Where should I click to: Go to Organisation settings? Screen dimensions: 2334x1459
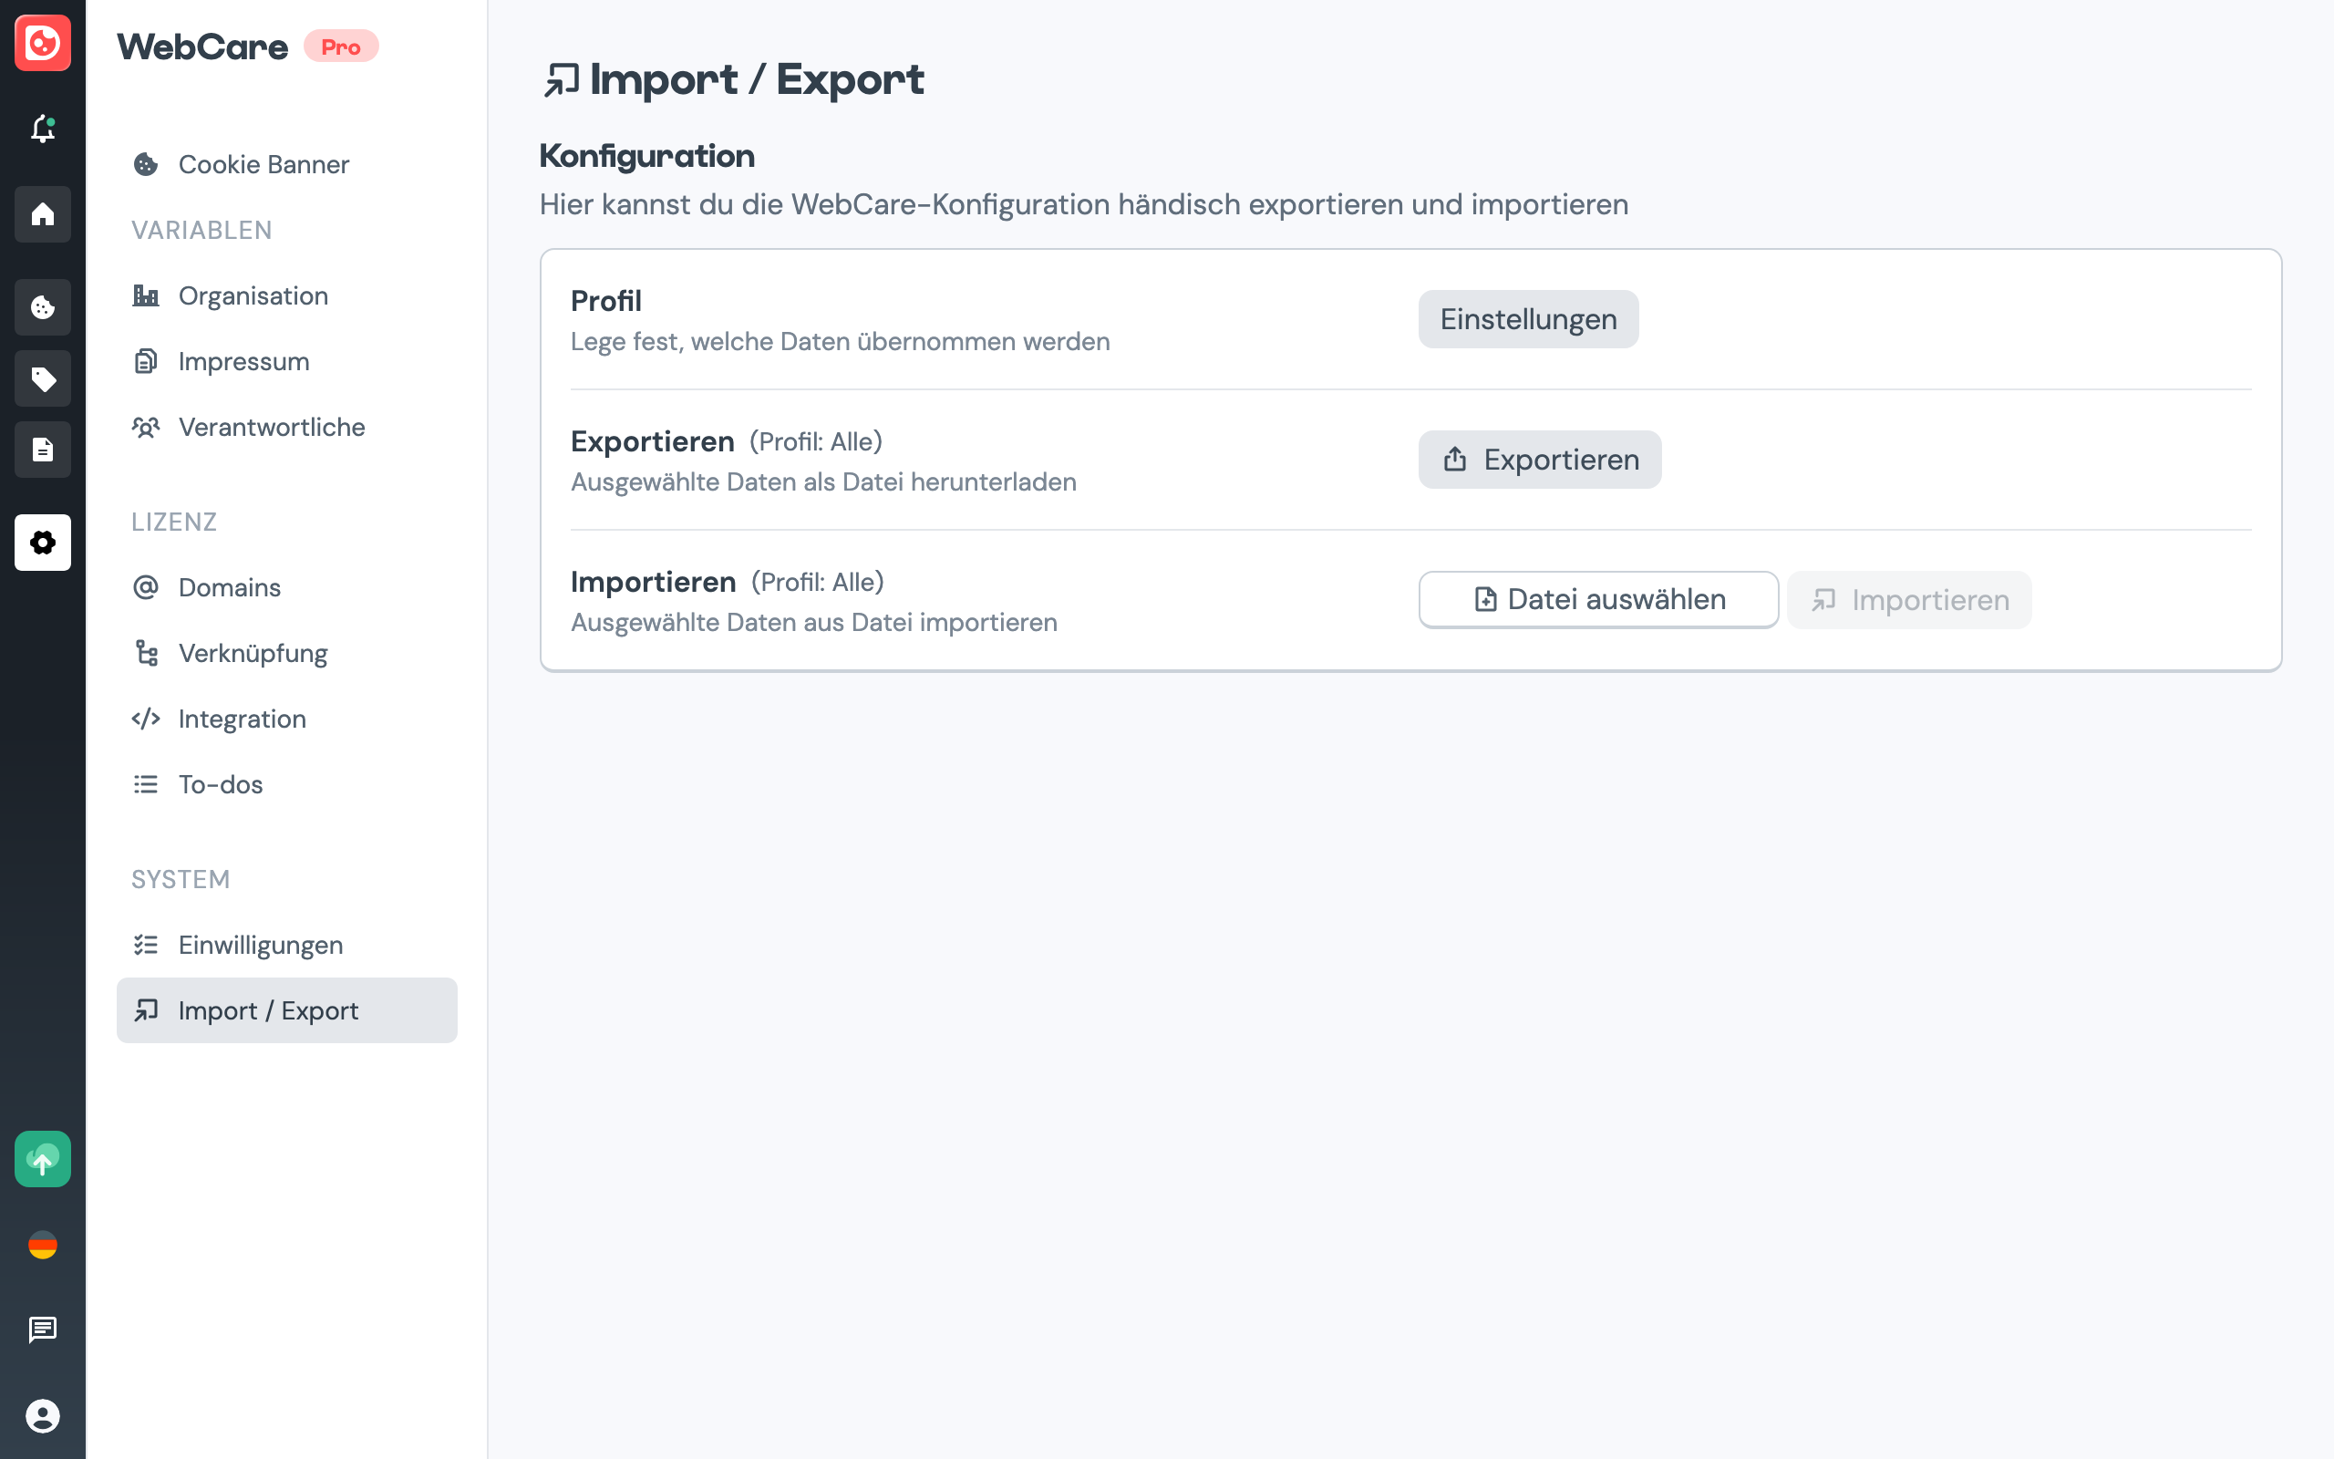[x=253, y=295]
